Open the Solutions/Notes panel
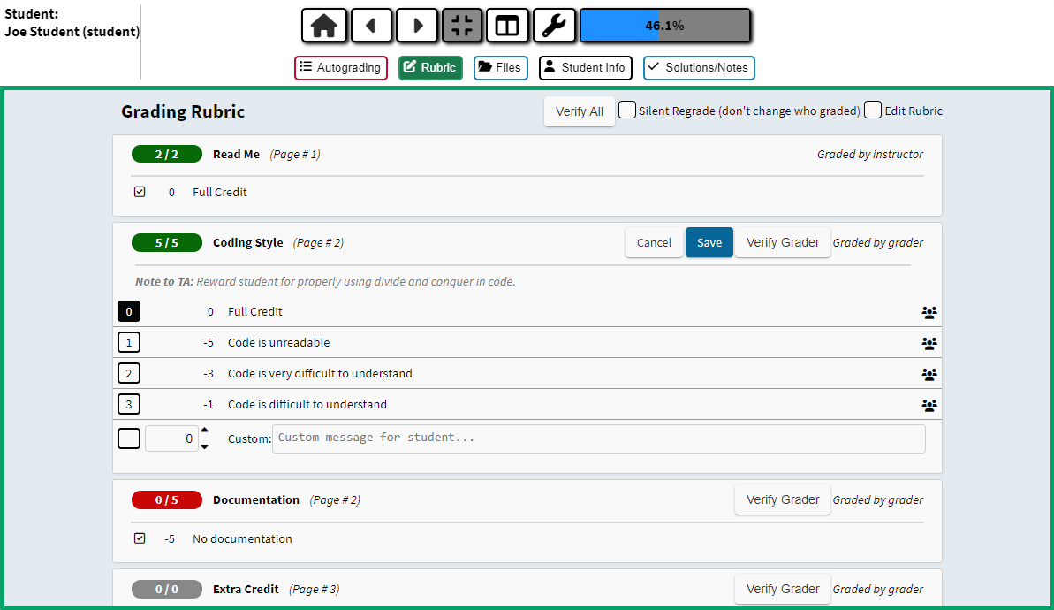This screenshot has height=610, width=1054. click(699, 68)
